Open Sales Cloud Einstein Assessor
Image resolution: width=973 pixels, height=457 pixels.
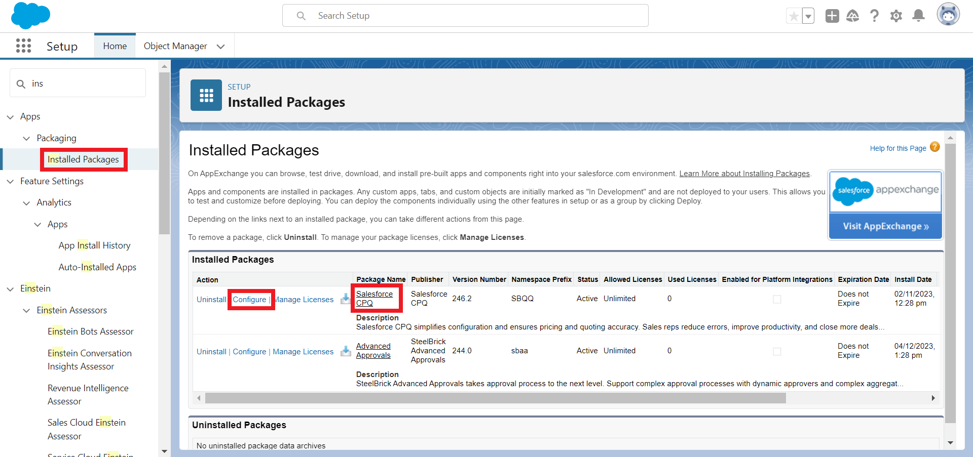(87, 429)
